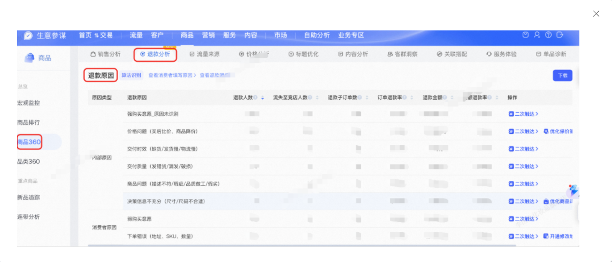Screen dimensions: 612x262
Task: Open 新品追踪 in the sidebar
Action: click(28, 197)
